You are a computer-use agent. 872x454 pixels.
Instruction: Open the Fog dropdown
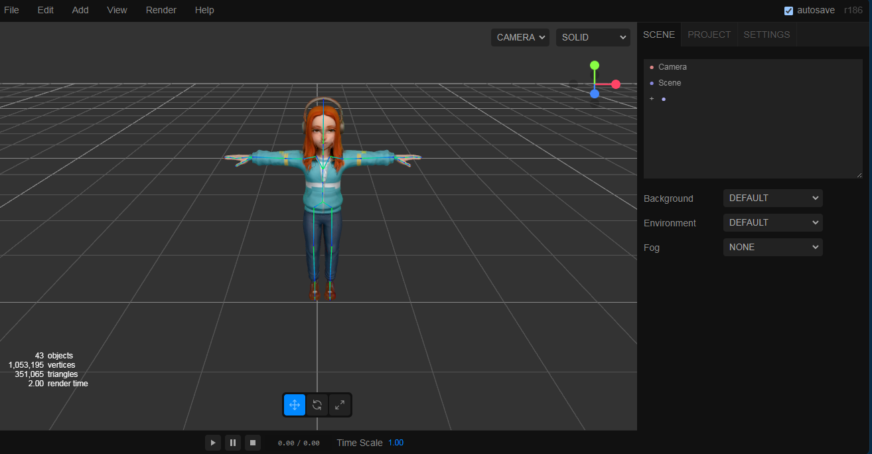coord(772,247)
